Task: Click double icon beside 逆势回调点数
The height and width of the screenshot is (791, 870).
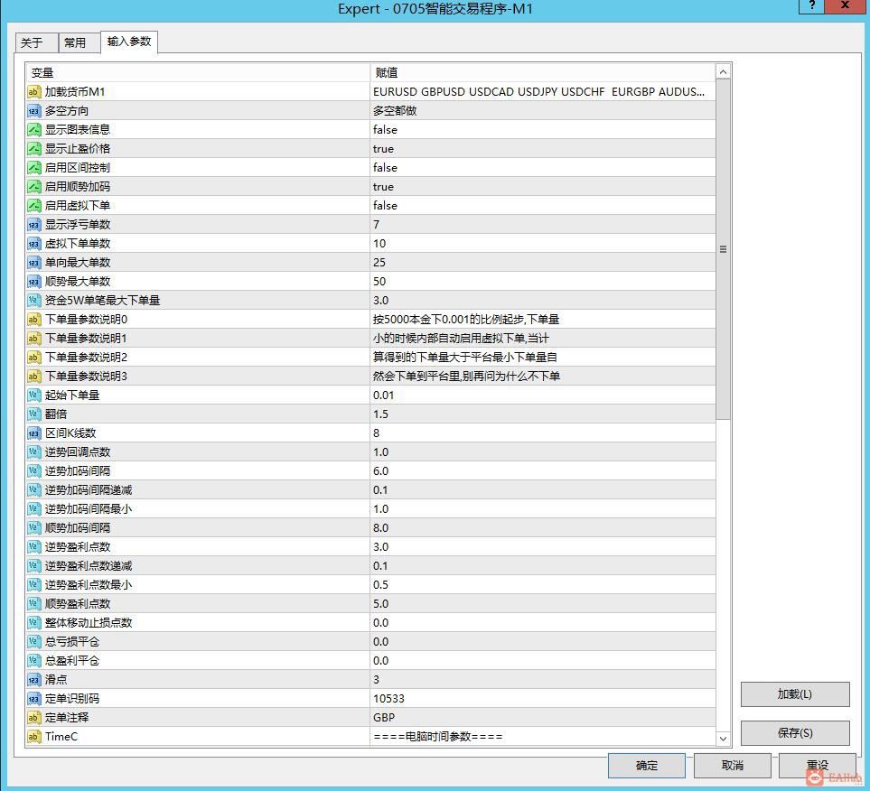Action: click(x=33, y=452)
